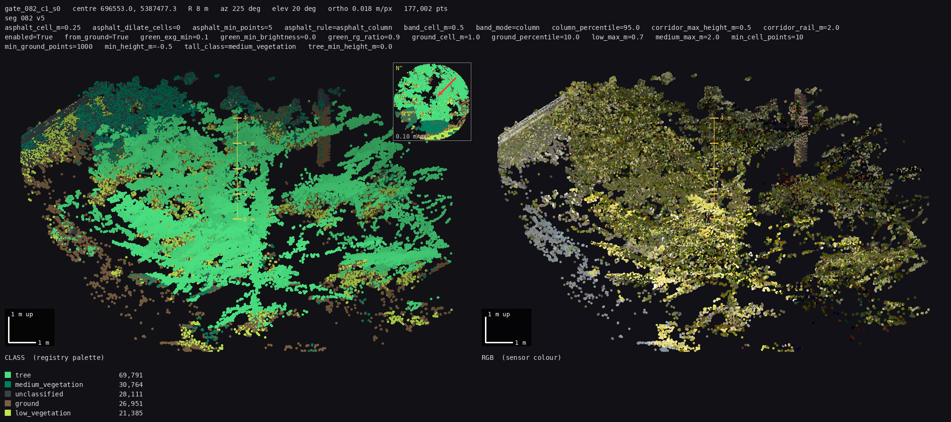Click the unclassified legend swatch
951x422 pixels.
pos(8,394)
